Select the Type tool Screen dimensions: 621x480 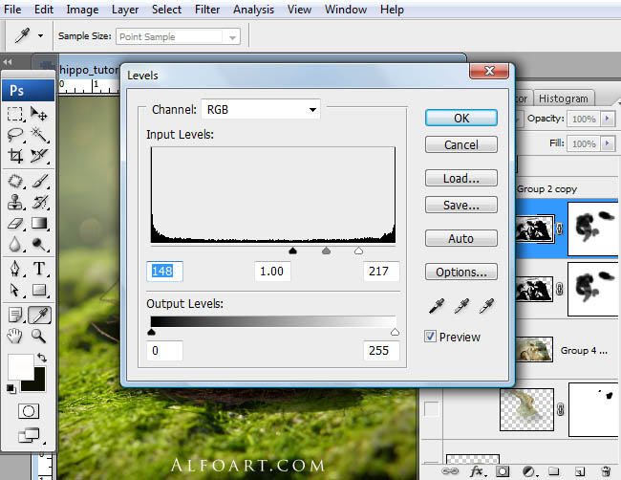(x=39, y=269)
